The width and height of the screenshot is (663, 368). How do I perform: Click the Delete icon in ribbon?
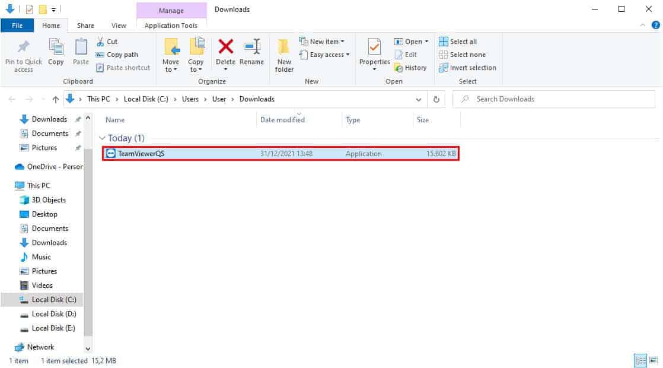225,47
